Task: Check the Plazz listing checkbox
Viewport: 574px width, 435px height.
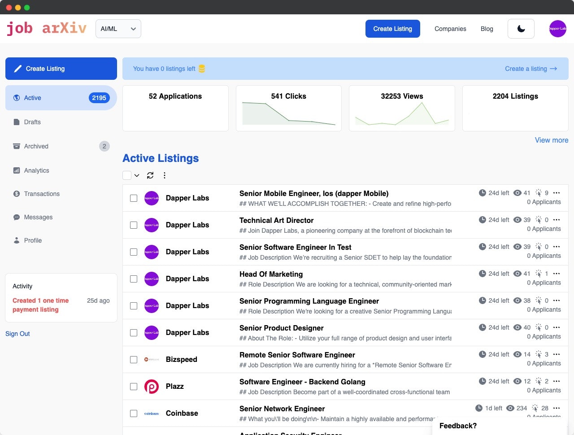Action: point(134,387)
